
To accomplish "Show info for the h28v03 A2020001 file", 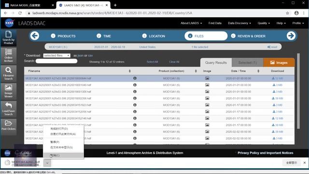I will (x=135, y=85).
